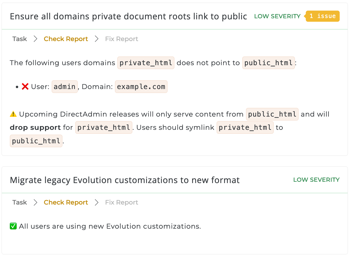Switch to Fix Report in the domains card
This screenshot has height=257, width=350.
pyautogui.click(x=122, y=39)
